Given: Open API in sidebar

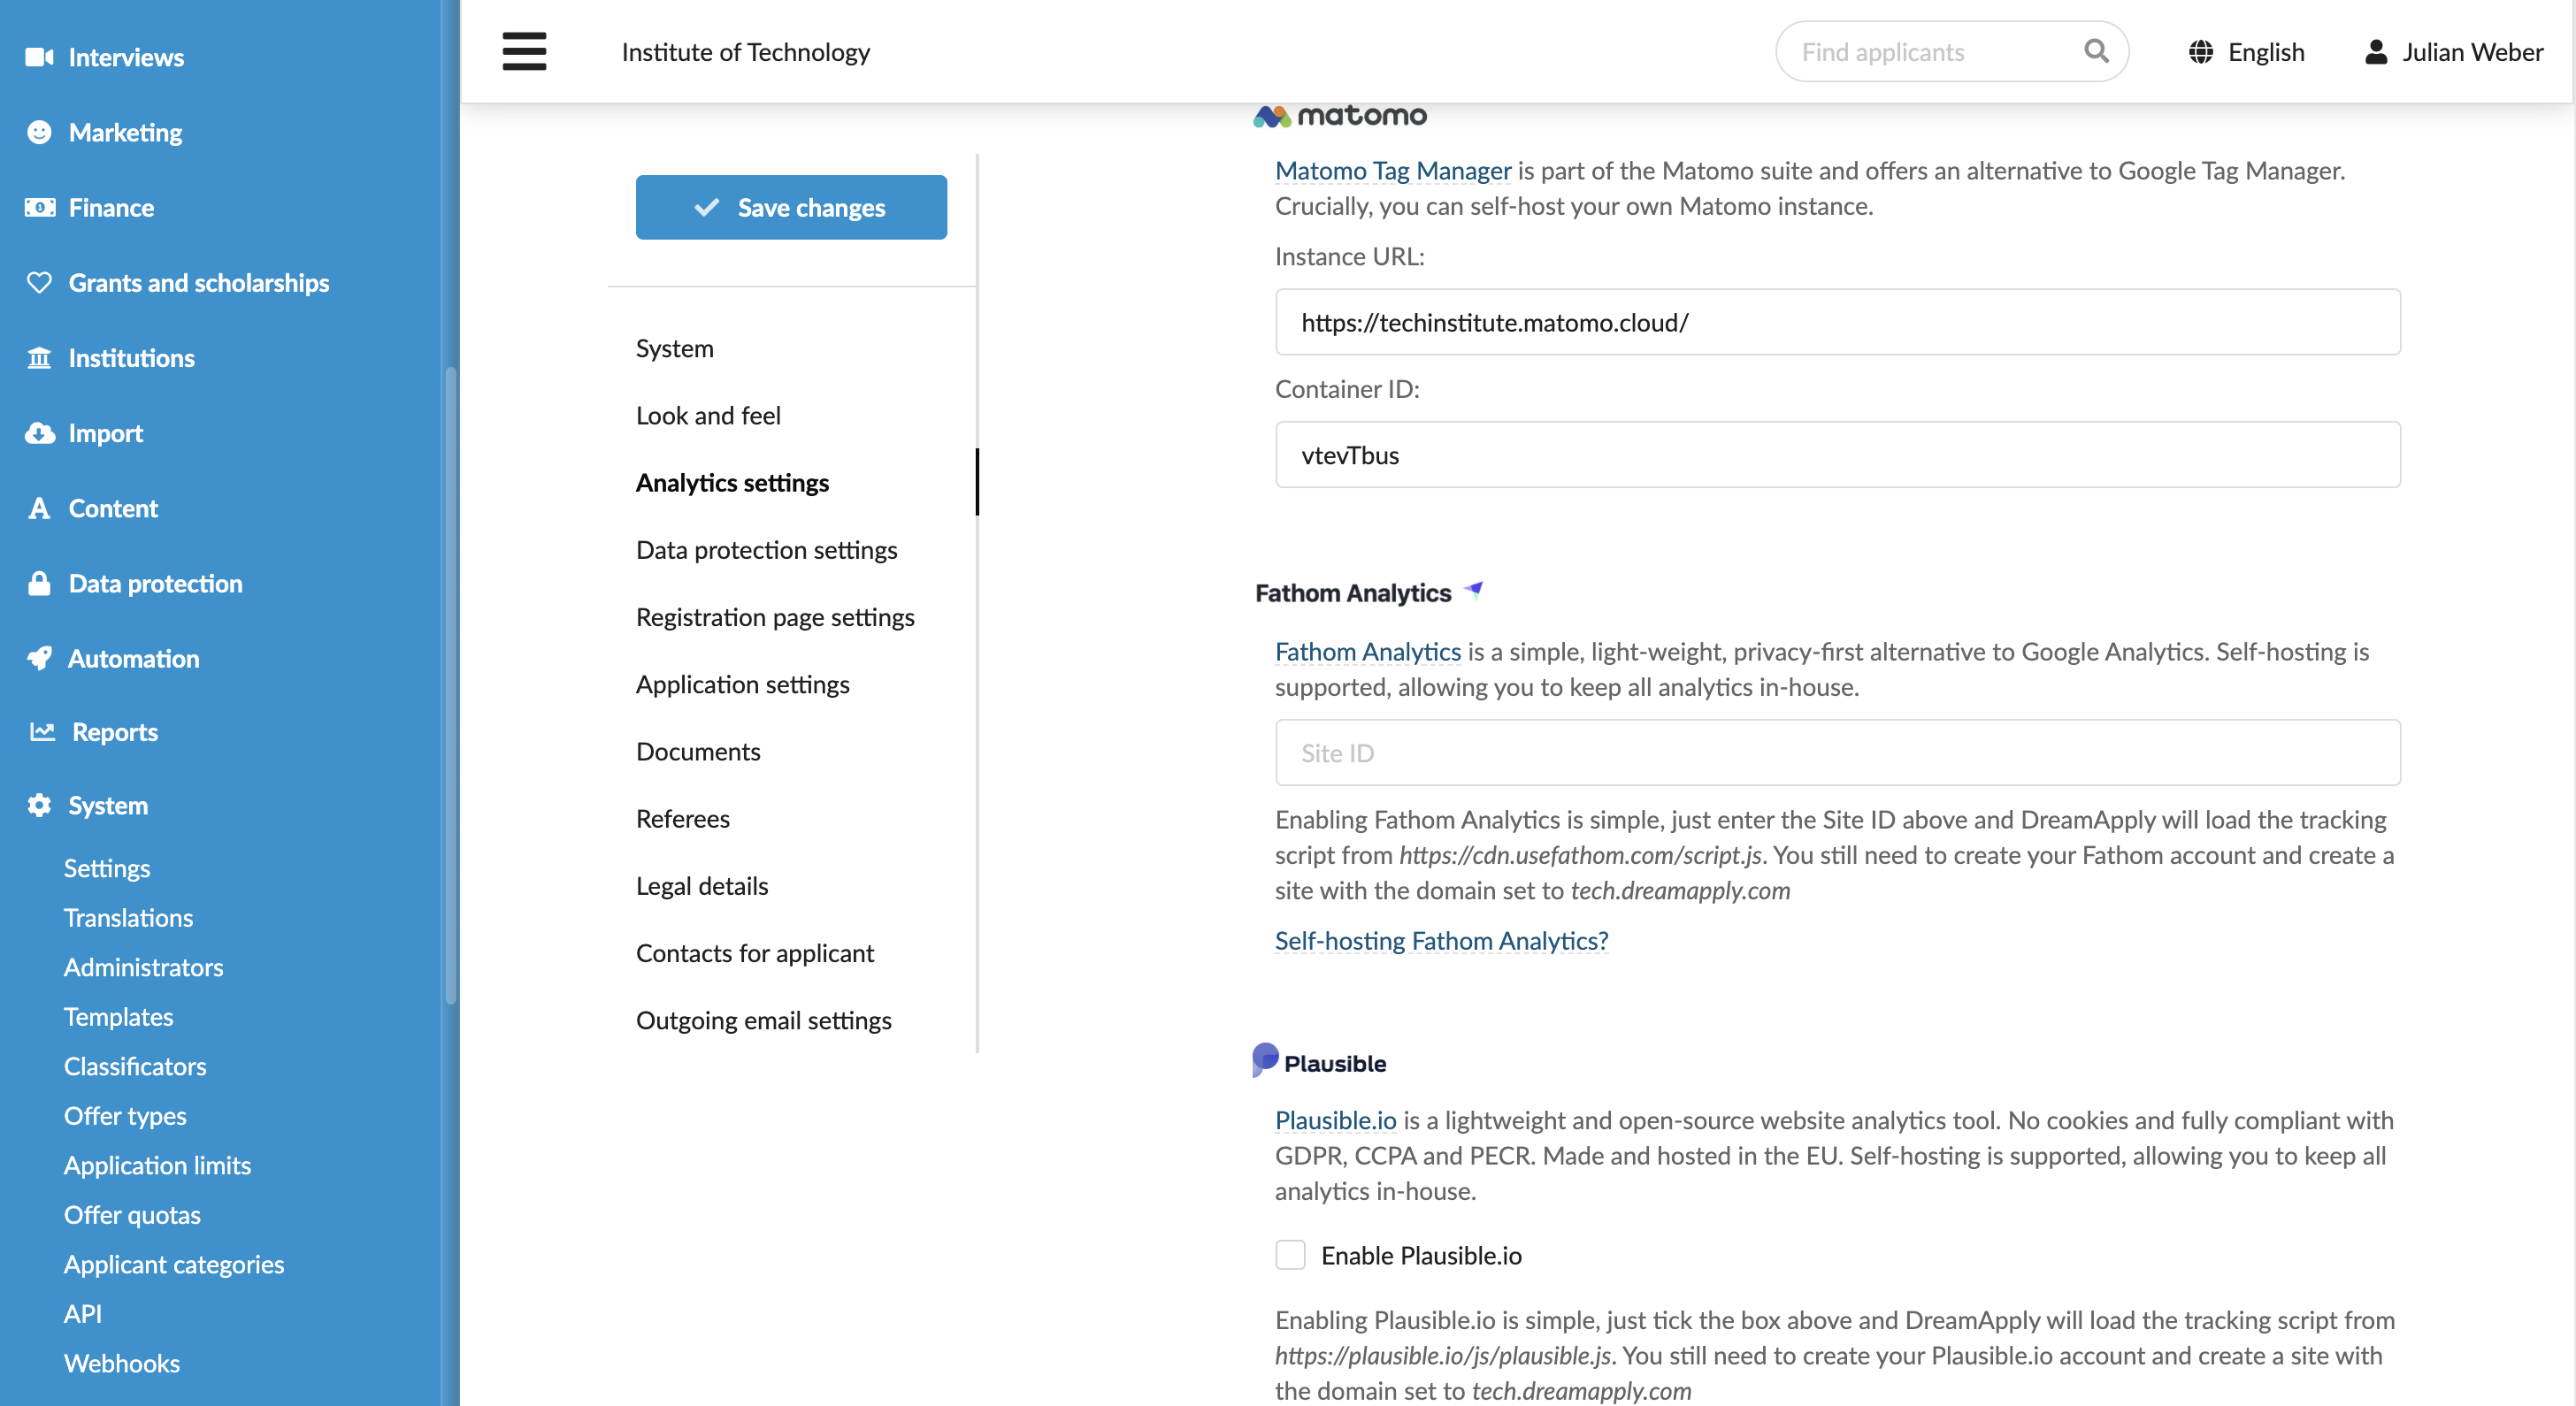Looking at the screenshot, I should click(x=82, y=1313).
